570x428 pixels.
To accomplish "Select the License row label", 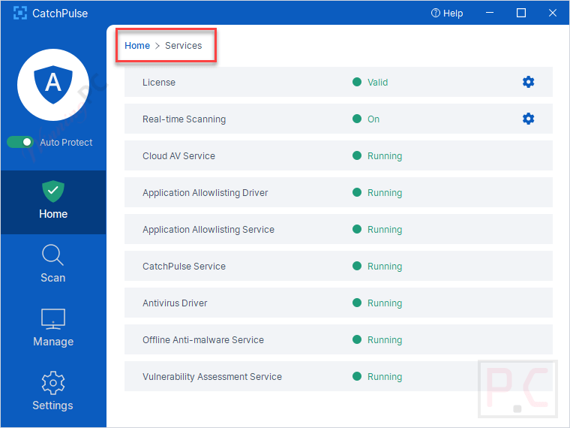I will click(x=159, y=83).
